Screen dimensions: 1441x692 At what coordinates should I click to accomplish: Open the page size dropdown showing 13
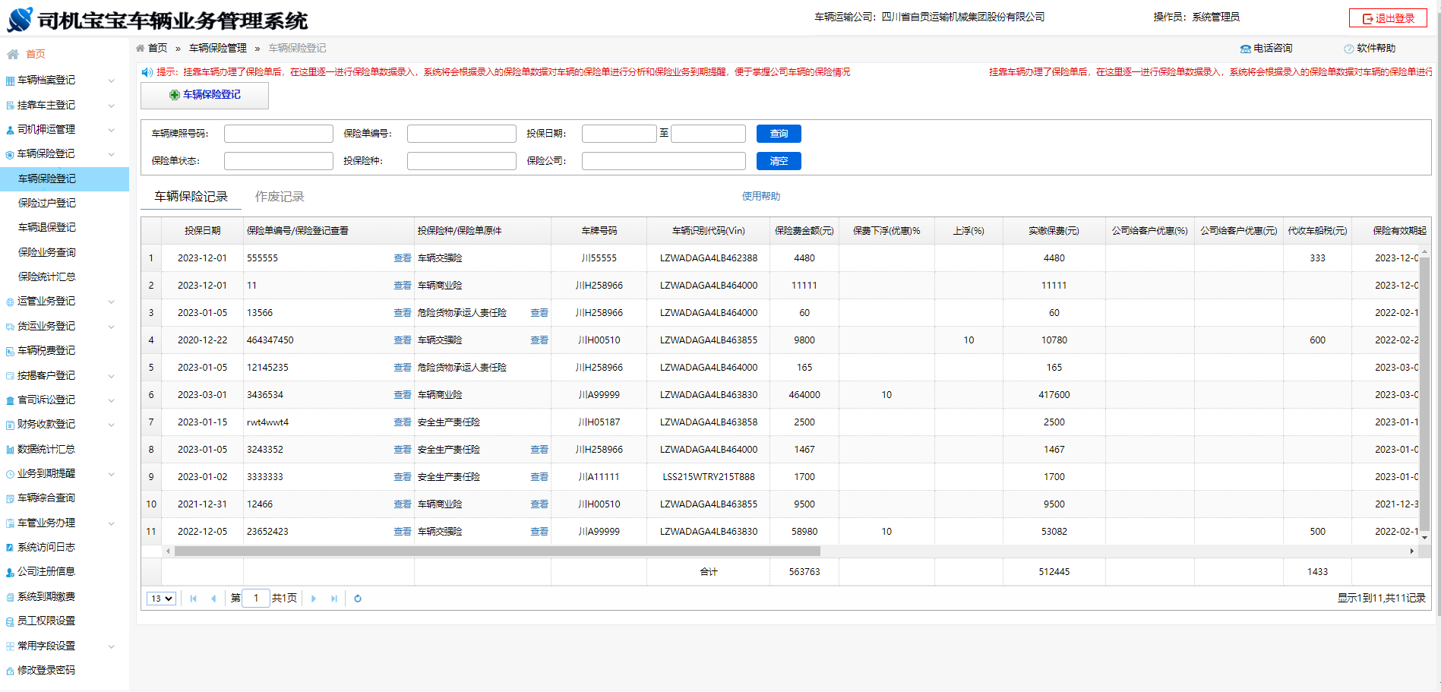tap(161, 599)
